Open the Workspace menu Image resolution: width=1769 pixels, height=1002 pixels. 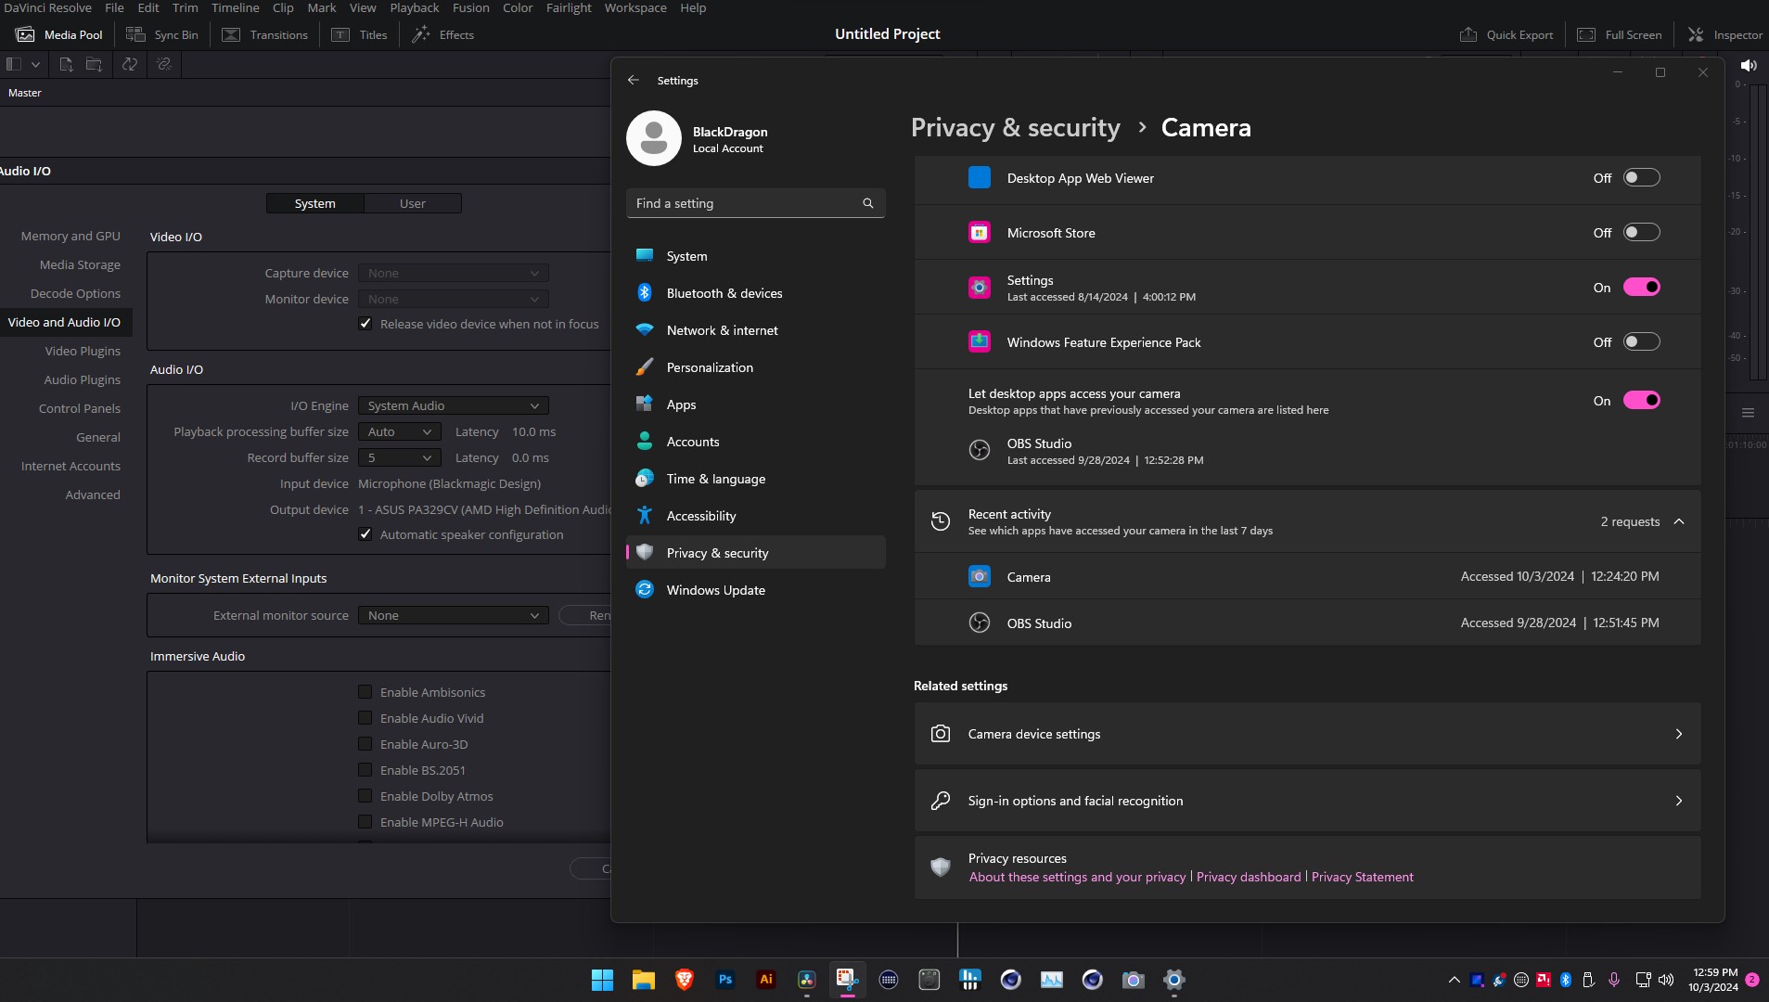[635, 7]
